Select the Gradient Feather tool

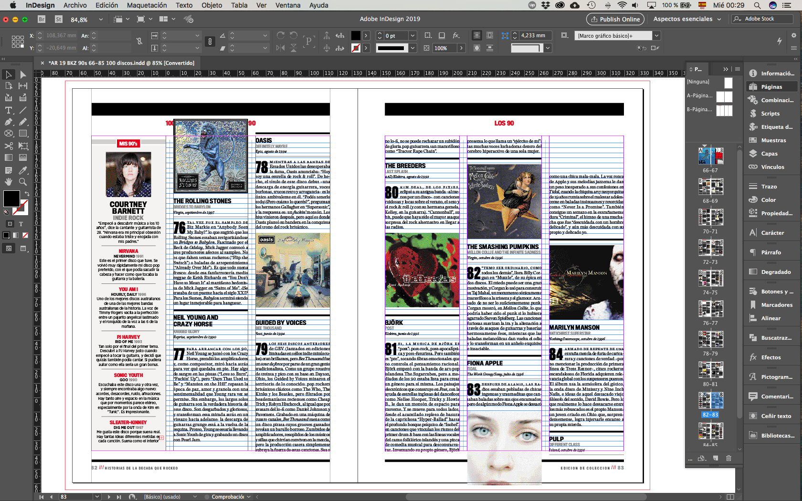click(x=23, y=157)
